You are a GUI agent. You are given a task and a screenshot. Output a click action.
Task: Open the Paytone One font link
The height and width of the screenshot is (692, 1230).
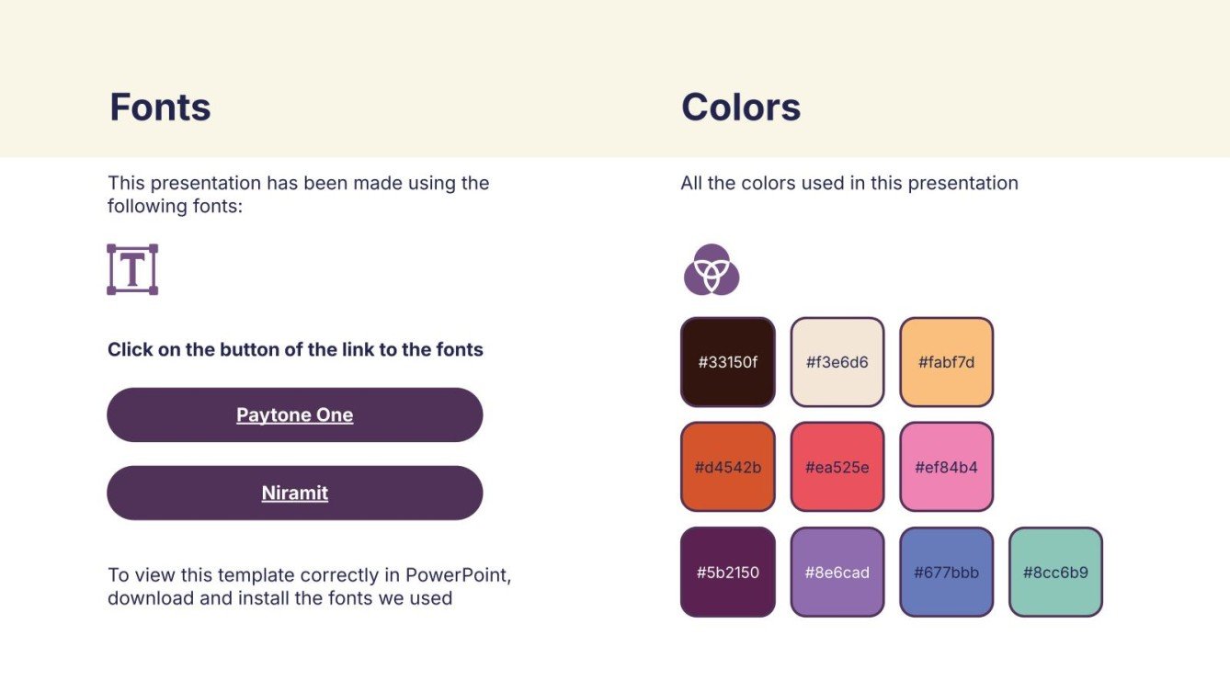click(294, 414)
